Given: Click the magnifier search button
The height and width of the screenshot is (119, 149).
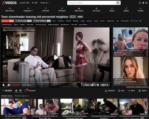Looking at the screenshot, I should point(118,3).
